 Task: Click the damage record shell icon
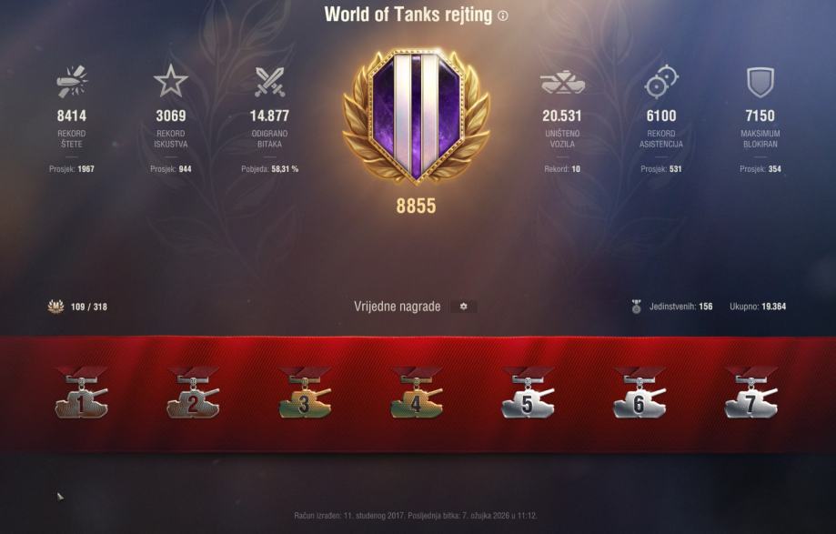coord(72,82)
